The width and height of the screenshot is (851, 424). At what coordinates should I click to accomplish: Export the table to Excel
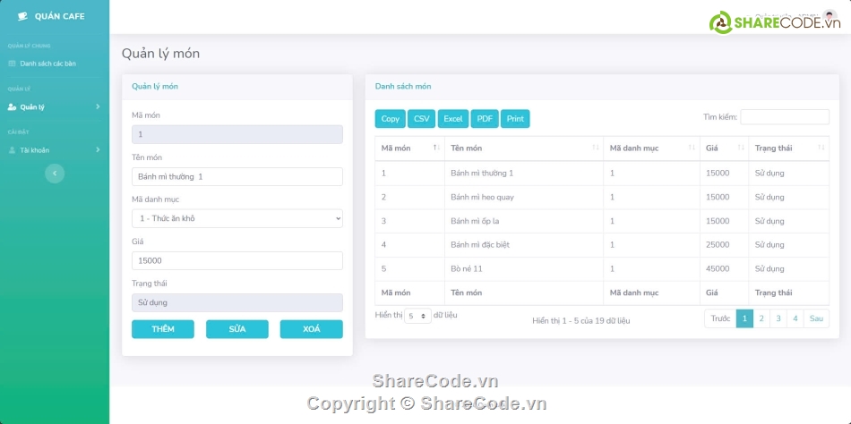[x=453, y=119]
